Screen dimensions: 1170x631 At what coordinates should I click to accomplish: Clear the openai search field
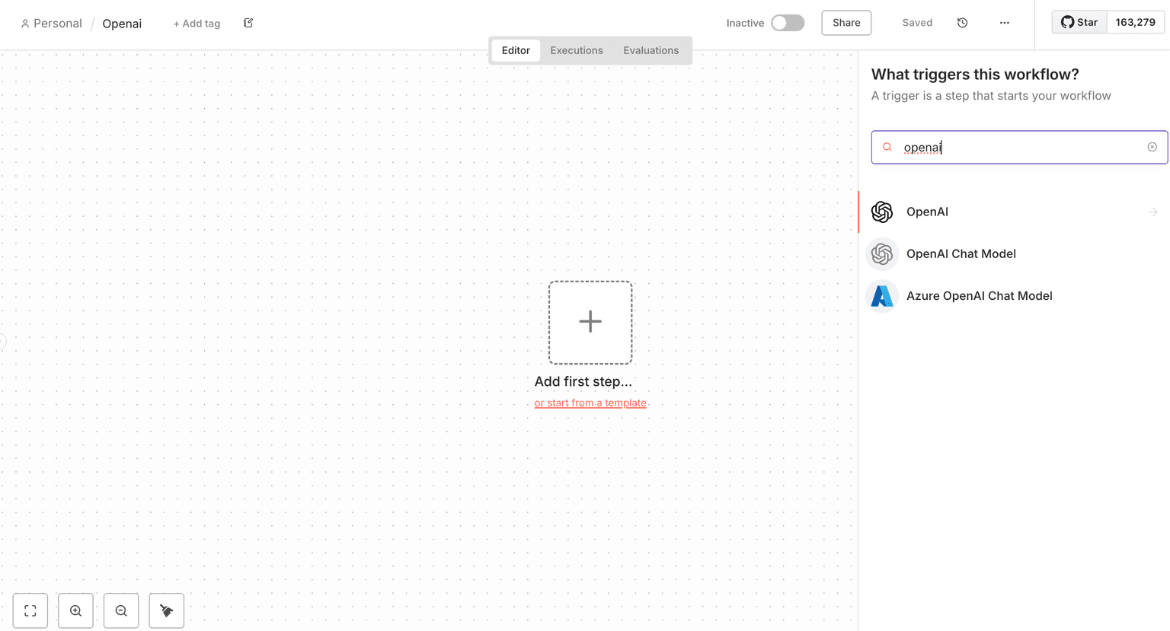coord(1152,147)
